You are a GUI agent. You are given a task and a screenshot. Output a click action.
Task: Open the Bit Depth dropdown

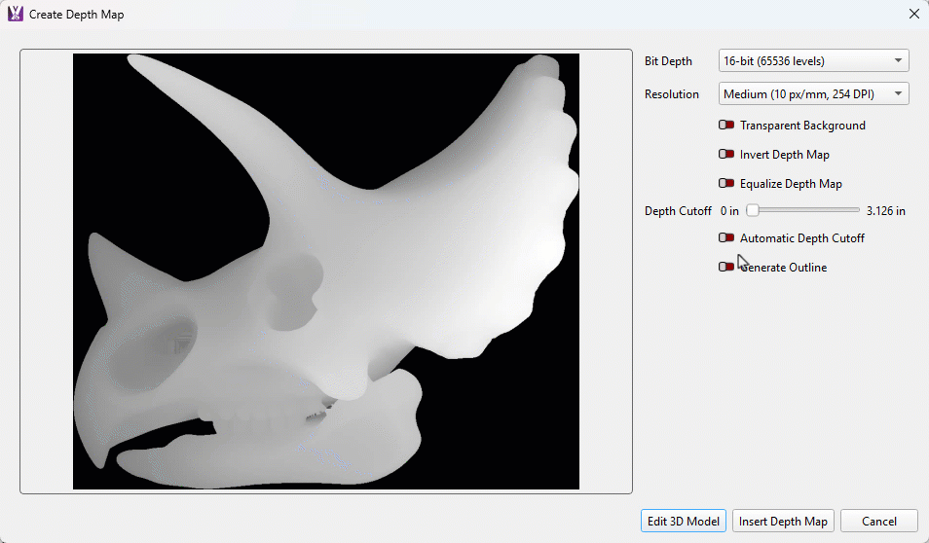(813, 61)
